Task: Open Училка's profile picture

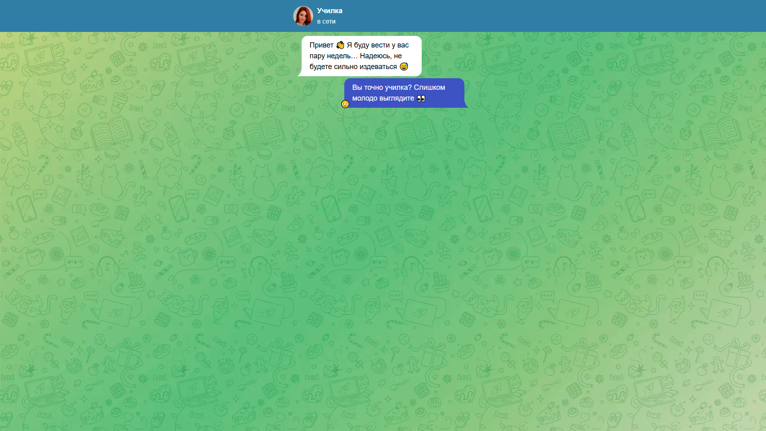Action: pos(303,16)
